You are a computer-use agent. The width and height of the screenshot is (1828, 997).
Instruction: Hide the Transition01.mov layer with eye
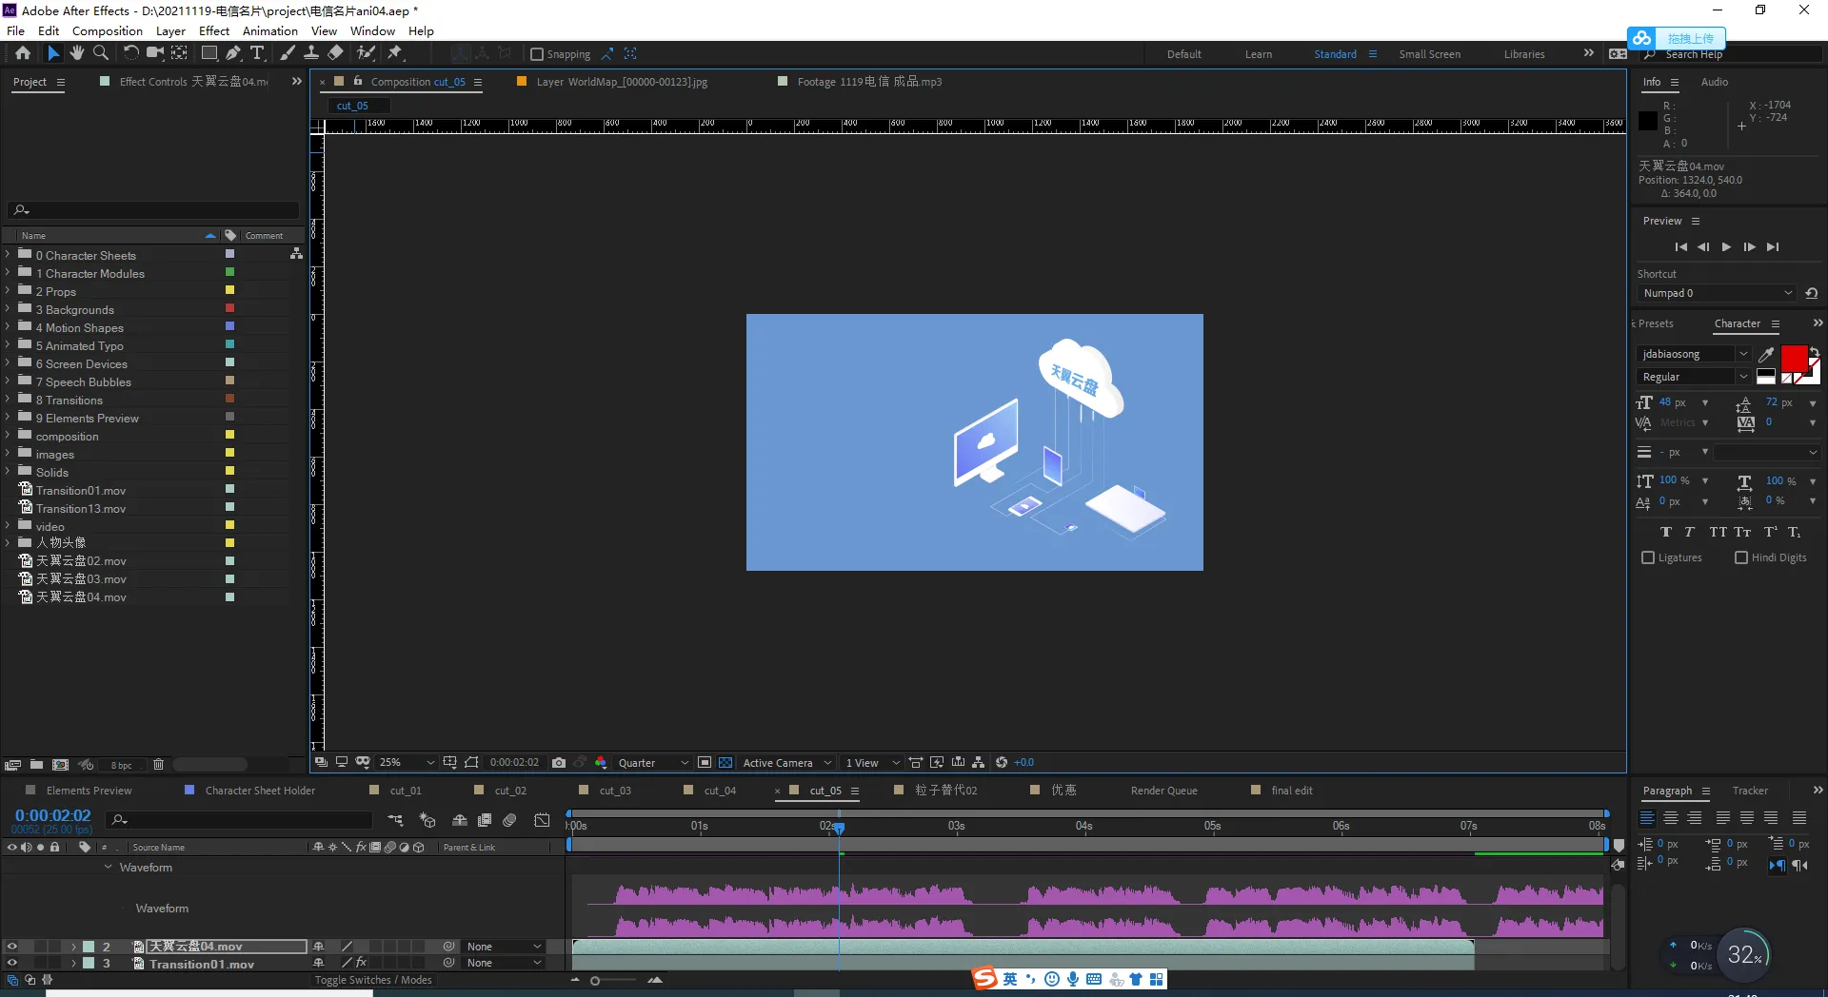pos(11,964)
